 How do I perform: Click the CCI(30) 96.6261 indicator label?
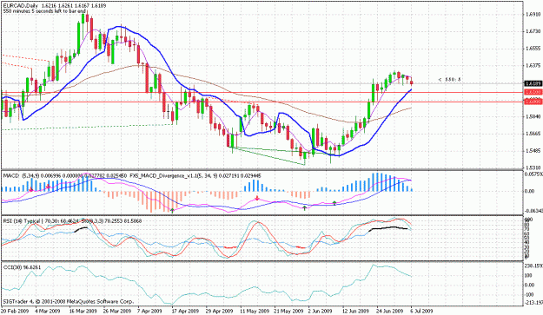point(22,267)
